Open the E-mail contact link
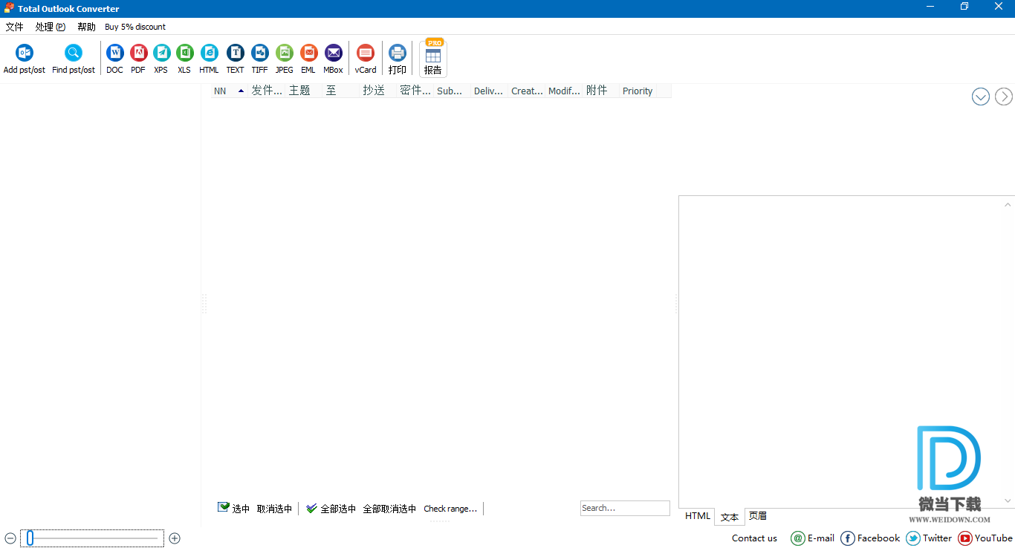The height and width of the screenshot is (548, 1015). coord(812,538)
